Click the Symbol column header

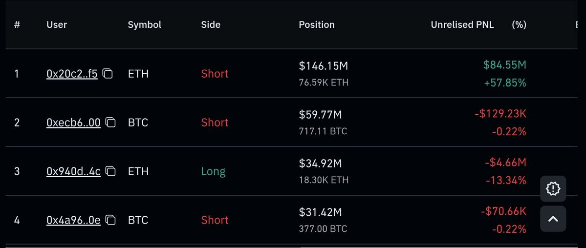pyautogui.click(x=145, y=25)
